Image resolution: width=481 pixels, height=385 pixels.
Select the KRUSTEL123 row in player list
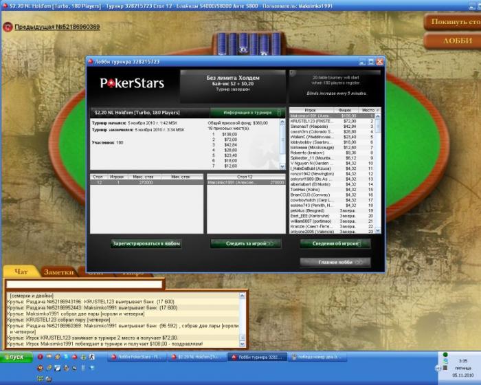click(x=332, y=121)
